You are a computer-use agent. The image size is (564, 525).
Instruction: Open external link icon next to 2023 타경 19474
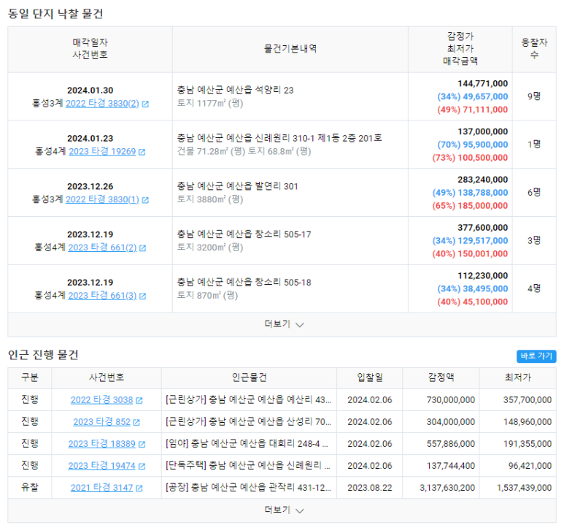pos(142,467)
